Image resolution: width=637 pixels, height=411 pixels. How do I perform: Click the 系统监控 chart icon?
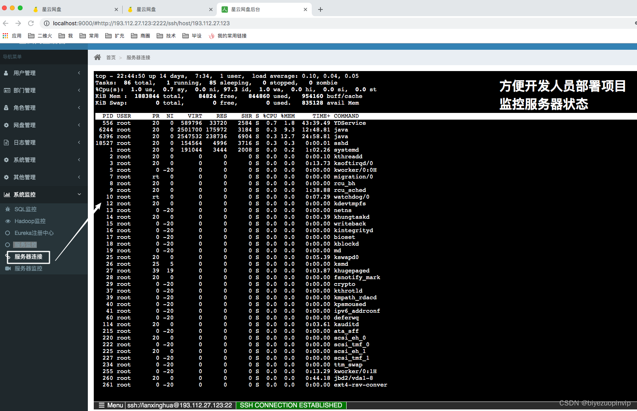pyautogui.click(x=7, y=195)
